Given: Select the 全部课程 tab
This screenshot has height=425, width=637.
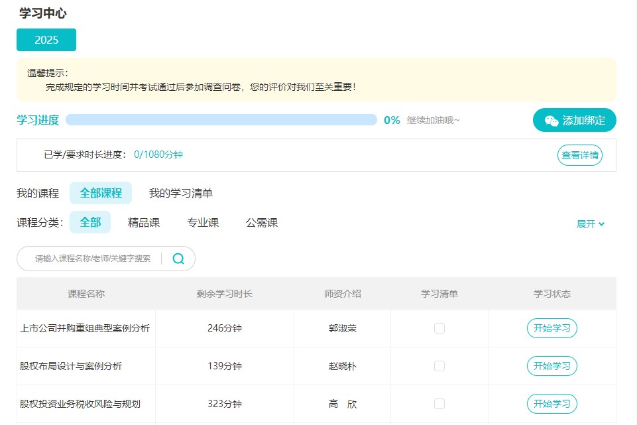Looking at the screenshot, I should tap(100, 192).
